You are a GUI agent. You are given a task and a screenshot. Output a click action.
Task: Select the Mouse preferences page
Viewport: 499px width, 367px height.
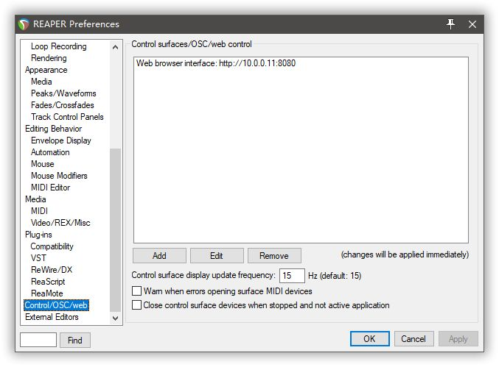(x=42, y=164)
